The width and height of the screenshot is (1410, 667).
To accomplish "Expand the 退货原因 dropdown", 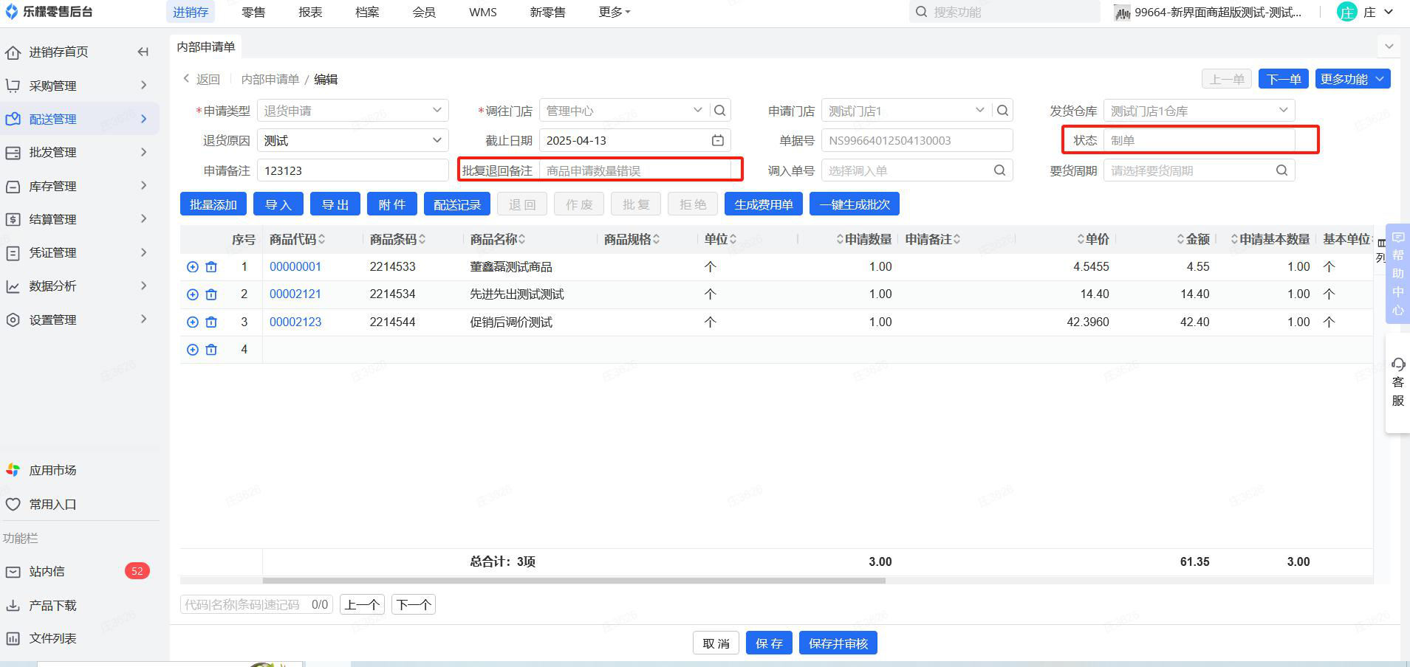I will click(x=437, y=140).
